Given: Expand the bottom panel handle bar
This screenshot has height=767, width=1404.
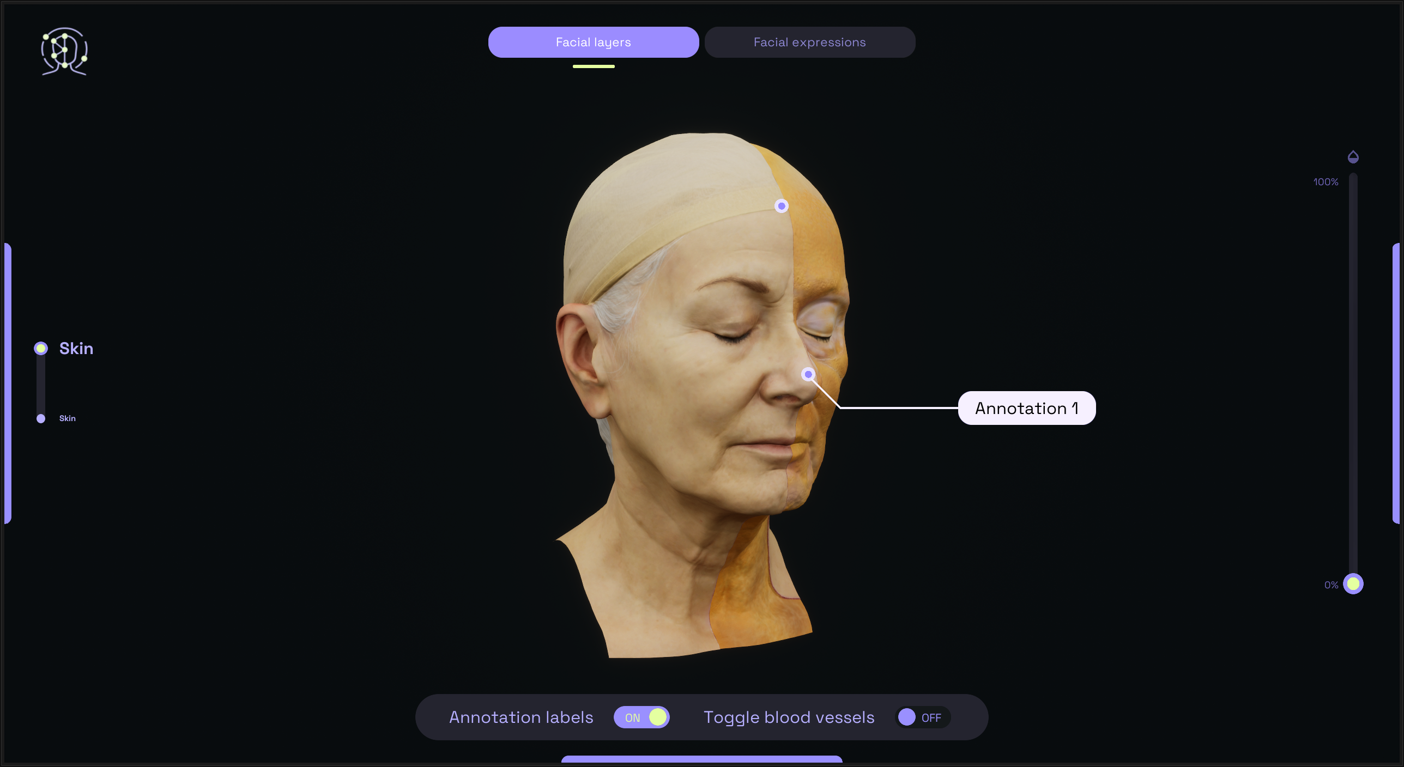Looking at the screenshot, I should [702, 759].
